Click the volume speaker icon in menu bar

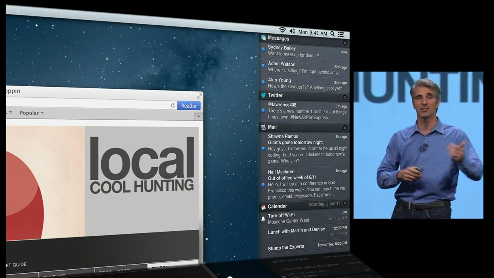click(x=292, y=31)
